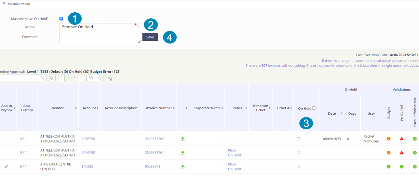Click green Fiscal Information check for invoice 90283971
This screenshot has width=419, height=177.
tap(415, 166)
